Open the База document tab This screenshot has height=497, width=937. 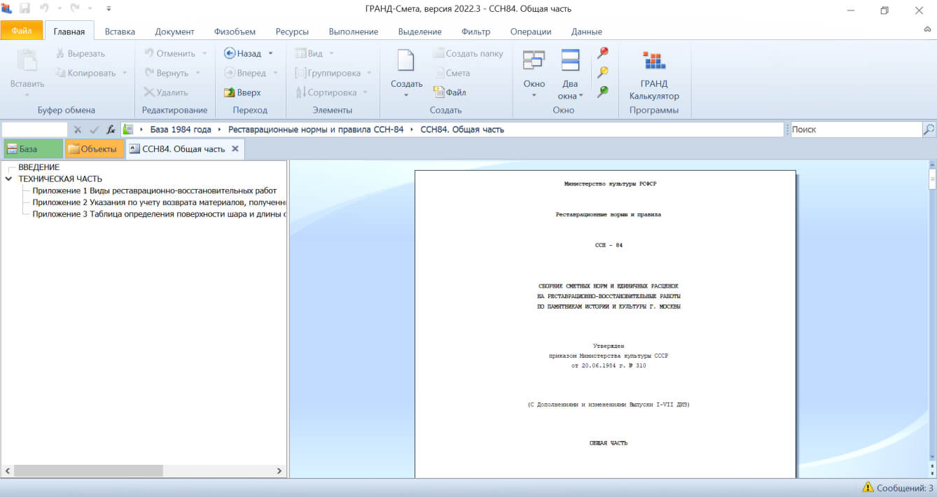pos(33,149)
